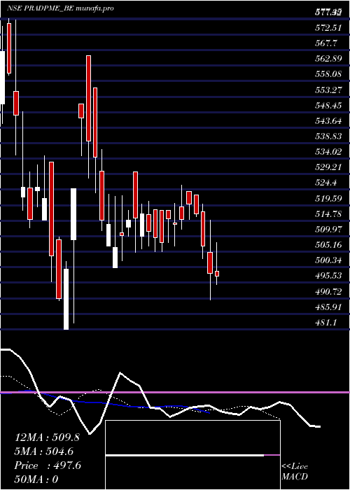
Task: Click the 543.64 price axis label
Action: point(328,121)
